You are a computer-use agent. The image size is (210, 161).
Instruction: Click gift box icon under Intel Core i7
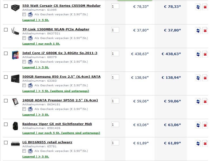pos(30,62)
